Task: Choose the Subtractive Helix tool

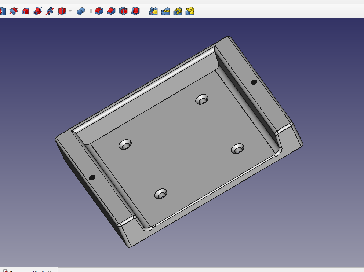Action: click(x=50, y=11)
